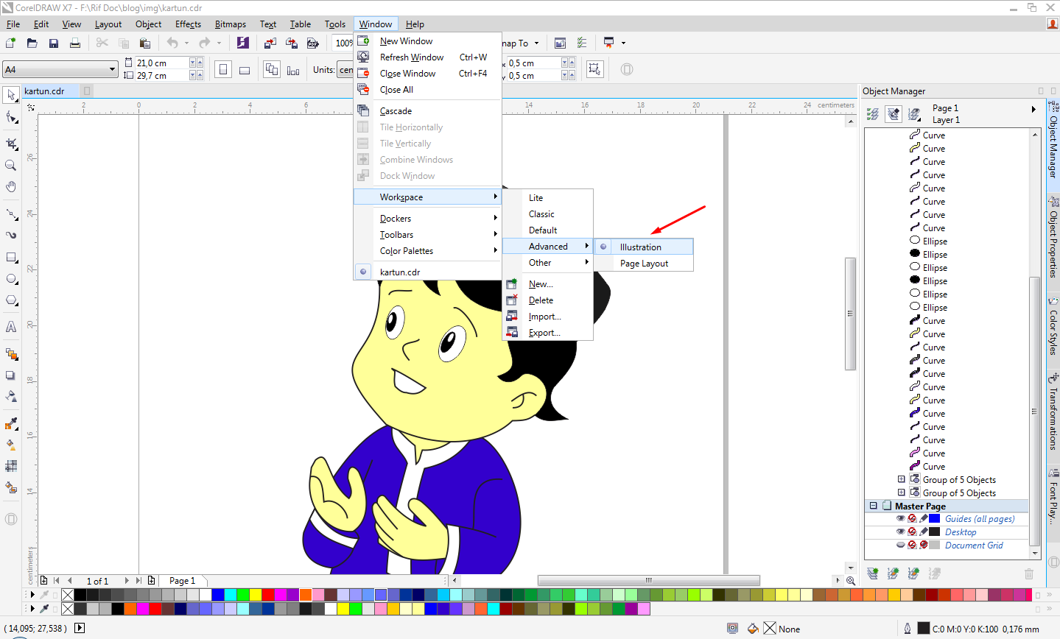Screen dimensions: 1060x639
Task: Select the Pick tool in the toolbox
Action: click(x=10, y=95)
